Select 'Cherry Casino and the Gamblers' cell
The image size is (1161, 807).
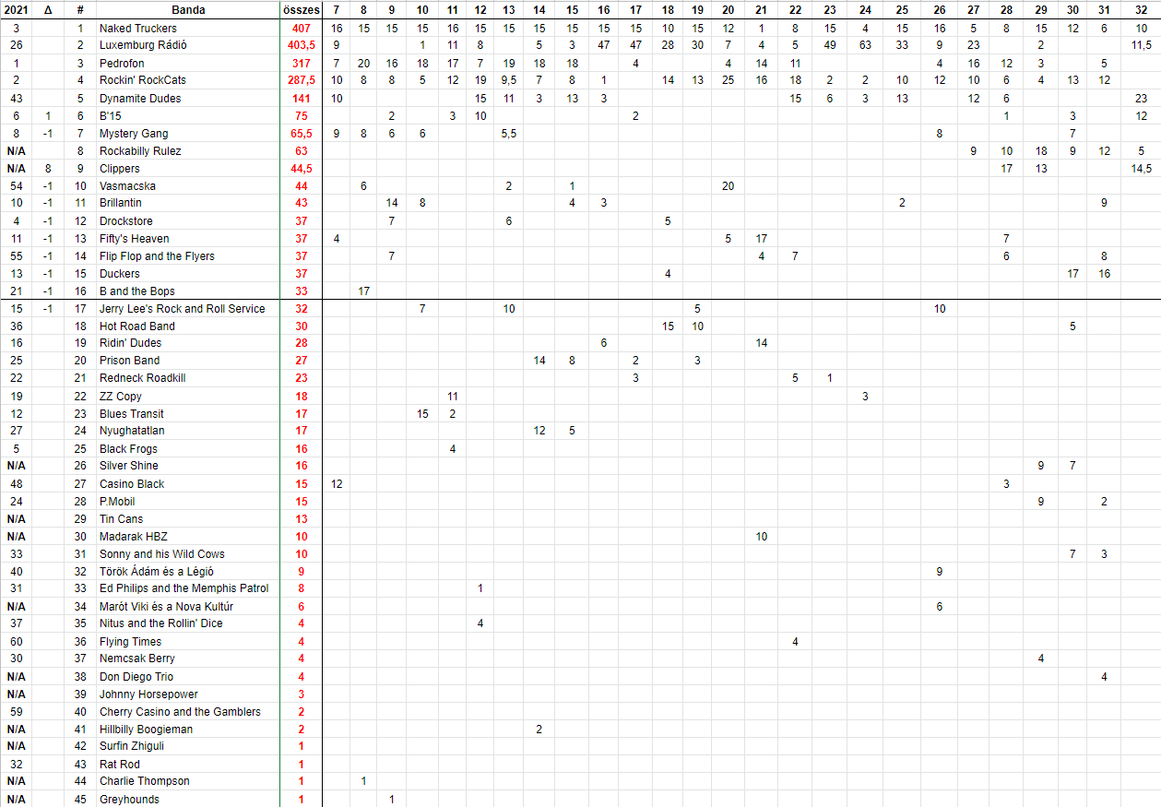click(188, 712)
